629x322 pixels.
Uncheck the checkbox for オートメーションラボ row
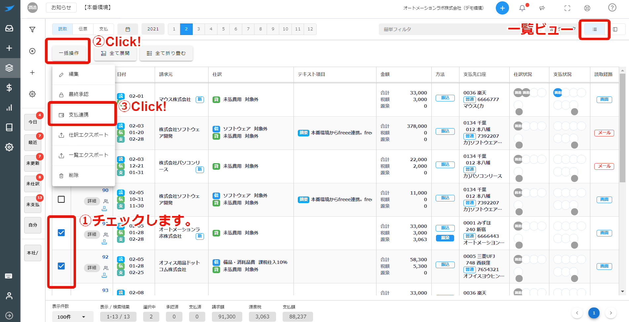click(61, 233)
